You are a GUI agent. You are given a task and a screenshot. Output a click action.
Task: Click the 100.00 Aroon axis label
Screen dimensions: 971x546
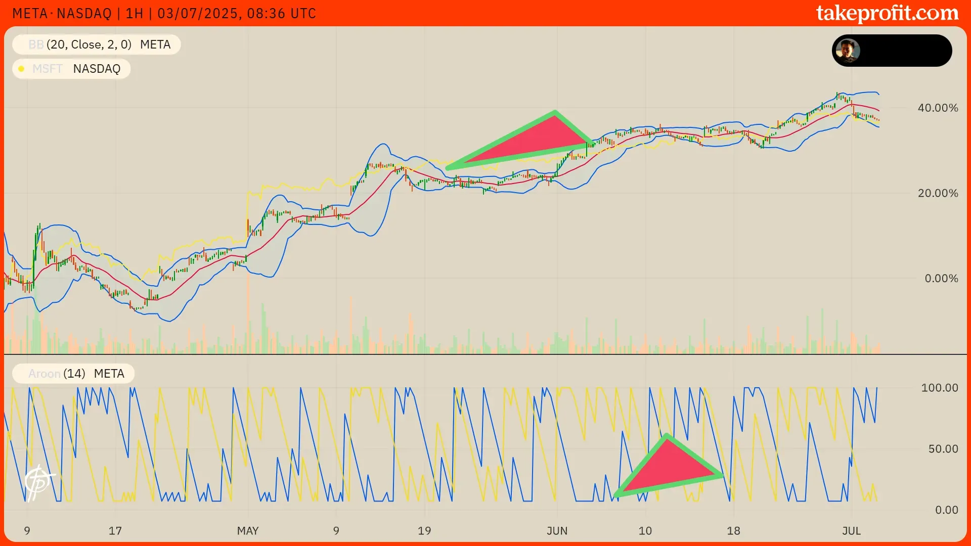(x=939, y=388)
